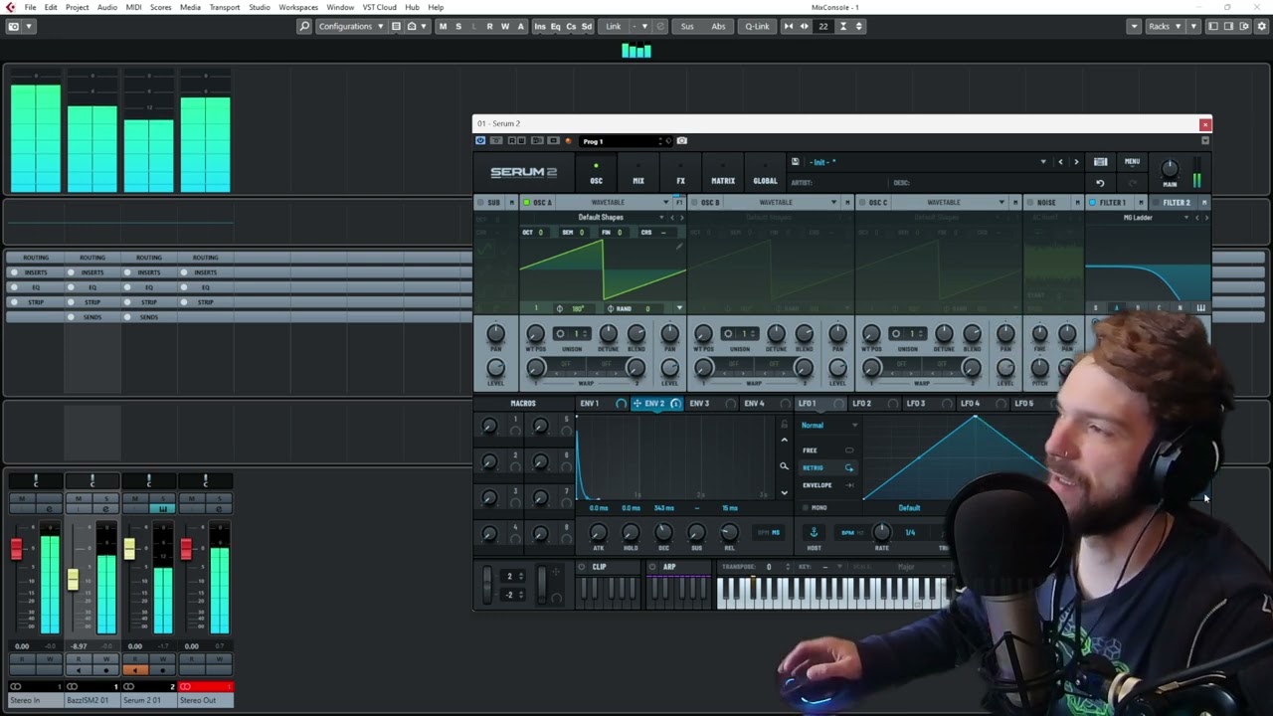This screenshot has width=1273, height=716.
Task: Select the RETRIG LFO trigger mode
Action: click(x=828, y=467)
